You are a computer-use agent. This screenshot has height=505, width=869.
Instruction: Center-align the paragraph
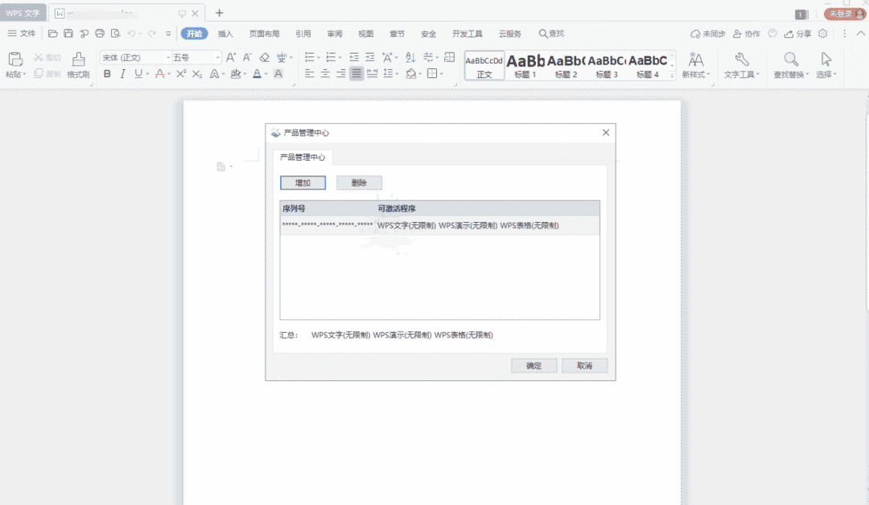point(325,74)
